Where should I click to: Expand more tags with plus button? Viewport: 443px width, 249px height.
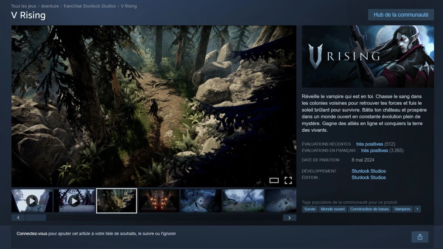point(418,209)
